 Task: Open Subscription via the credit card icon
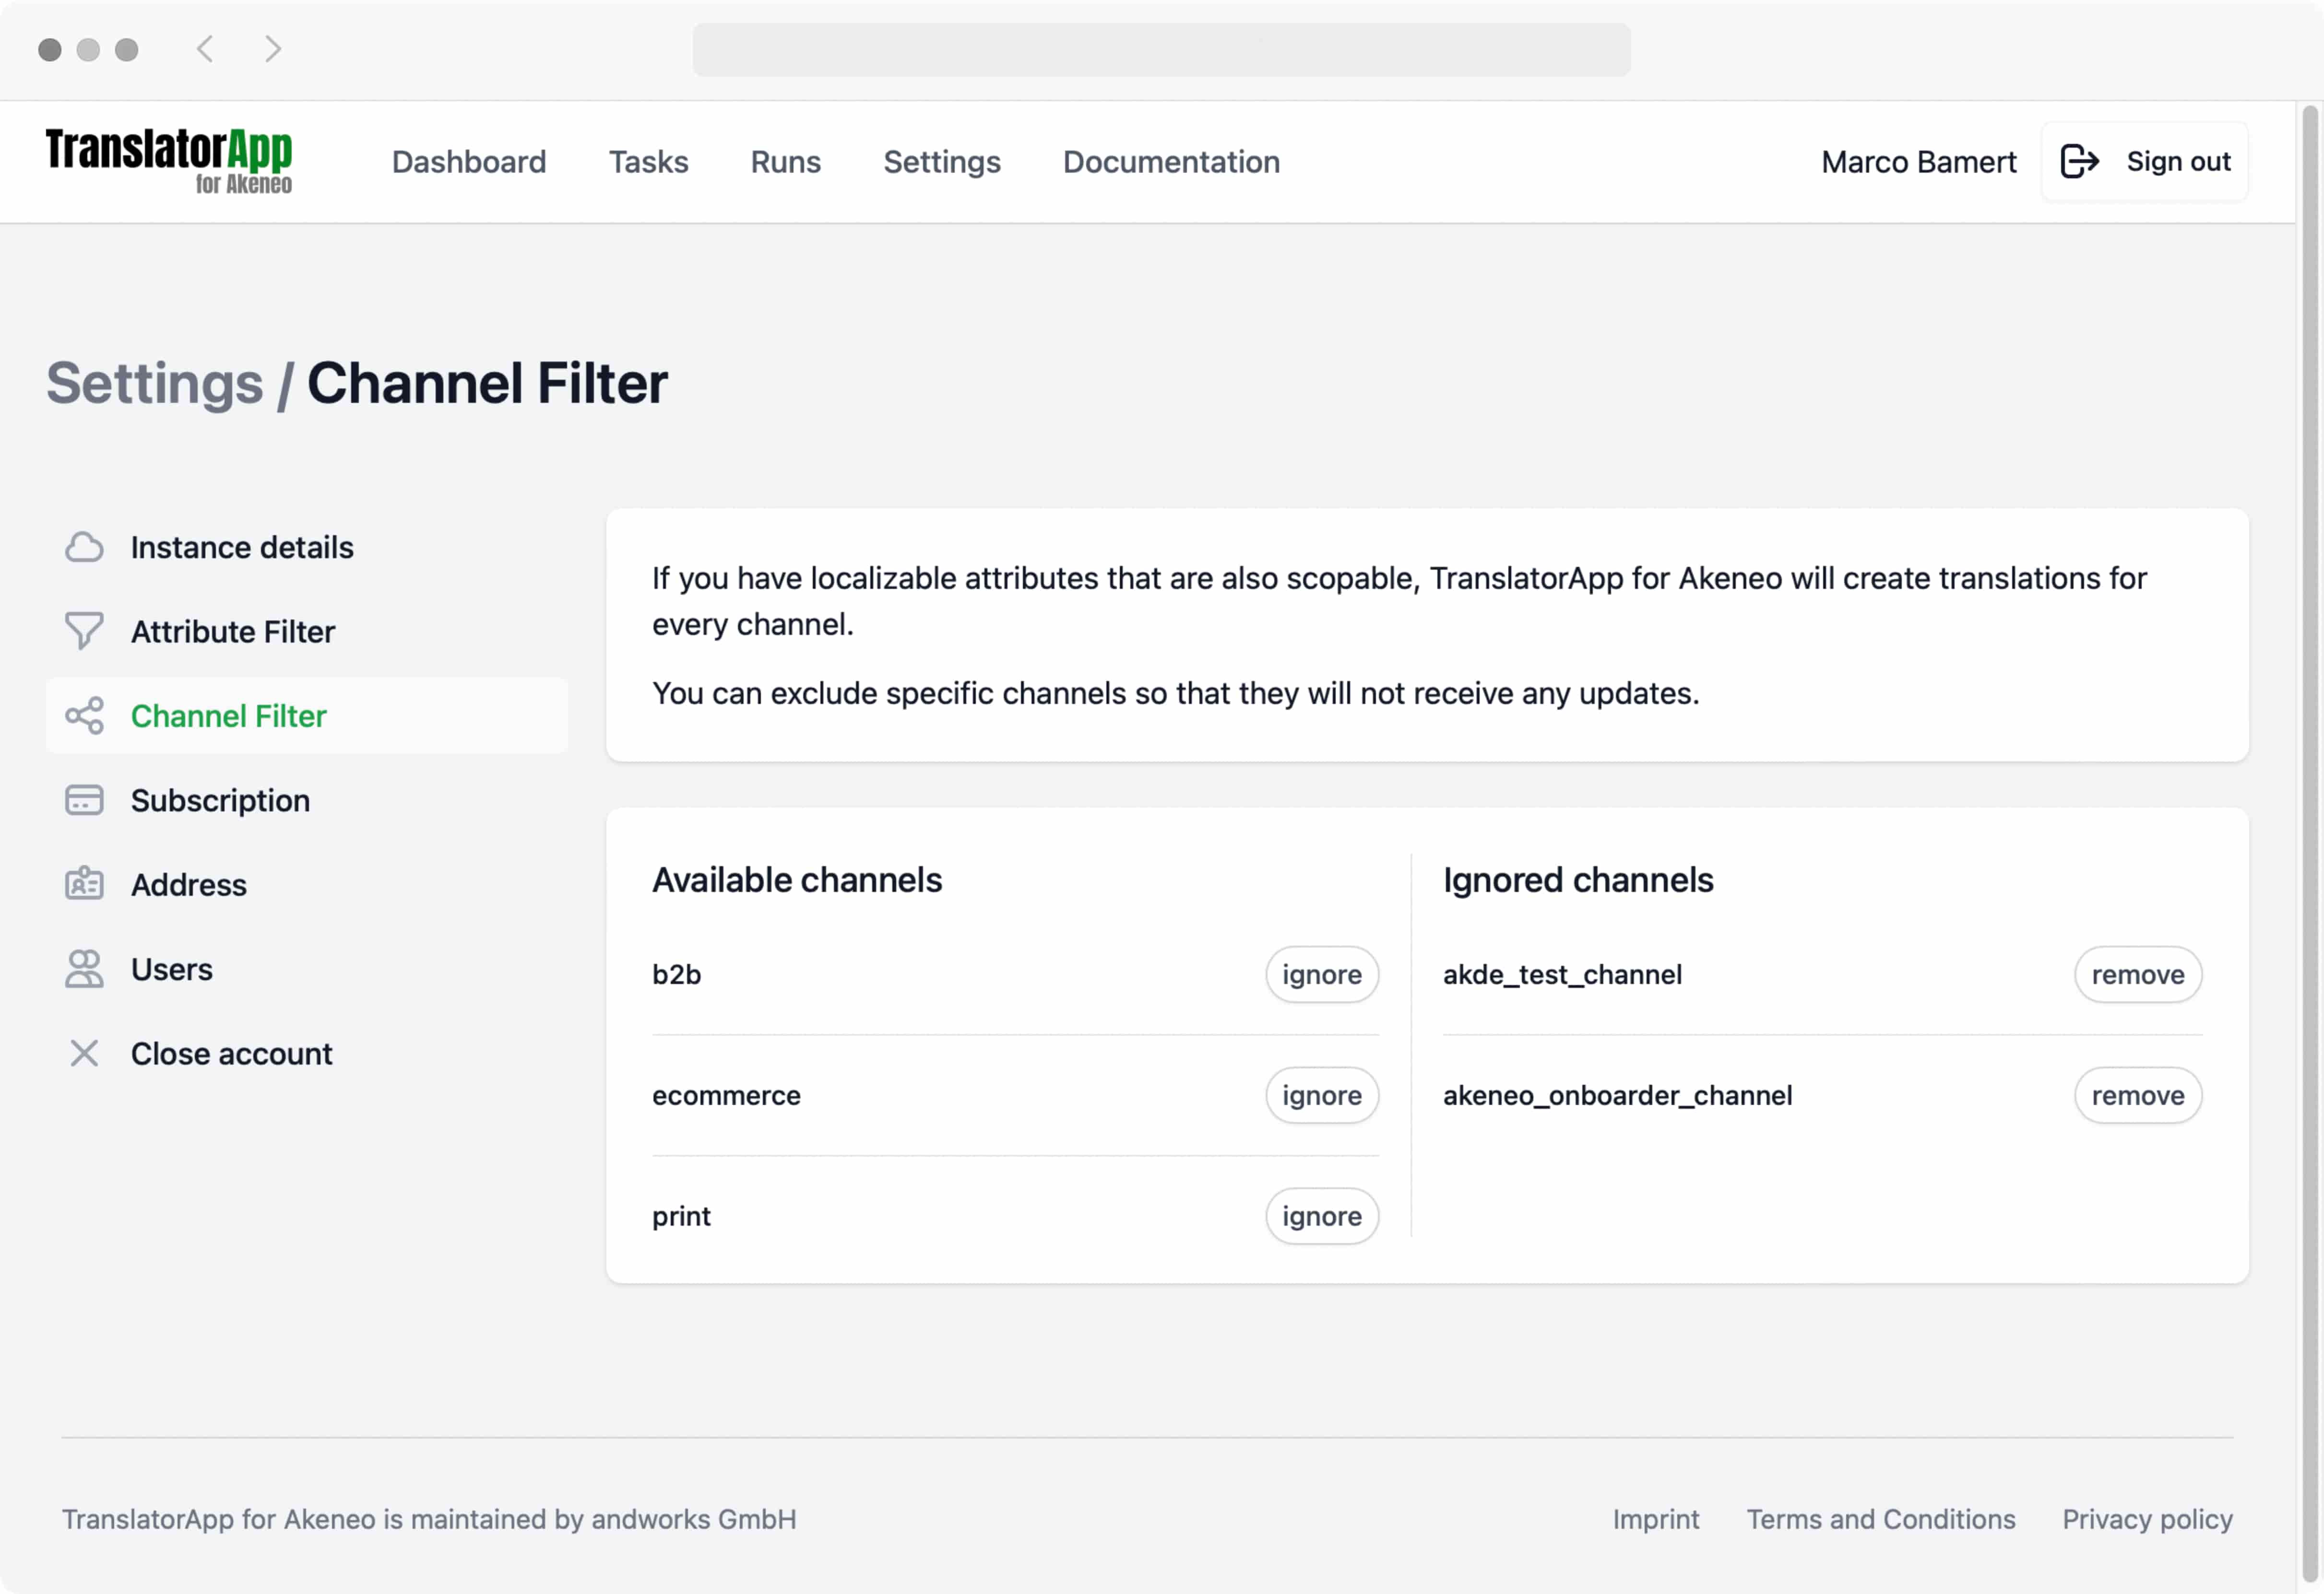84,799
